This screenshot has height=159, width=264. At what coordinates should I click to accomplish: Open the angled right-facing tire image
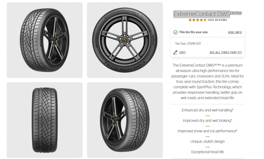tap(125, 120)
